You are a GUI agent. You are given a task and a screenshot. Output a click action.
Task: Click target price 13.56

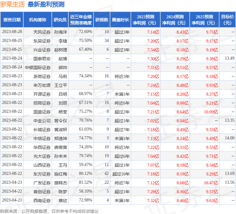tap(230, 182)
